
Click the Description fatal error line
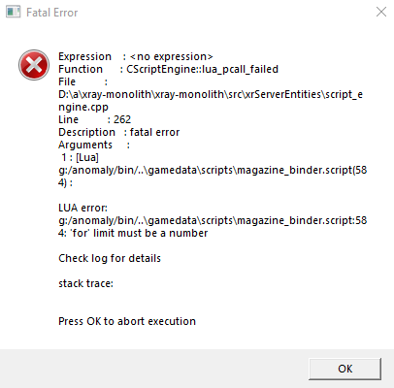click(x=118, y=132)
